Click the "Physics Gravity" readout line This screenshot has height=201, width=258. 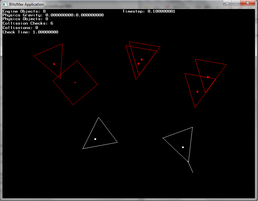coord(53,15)
